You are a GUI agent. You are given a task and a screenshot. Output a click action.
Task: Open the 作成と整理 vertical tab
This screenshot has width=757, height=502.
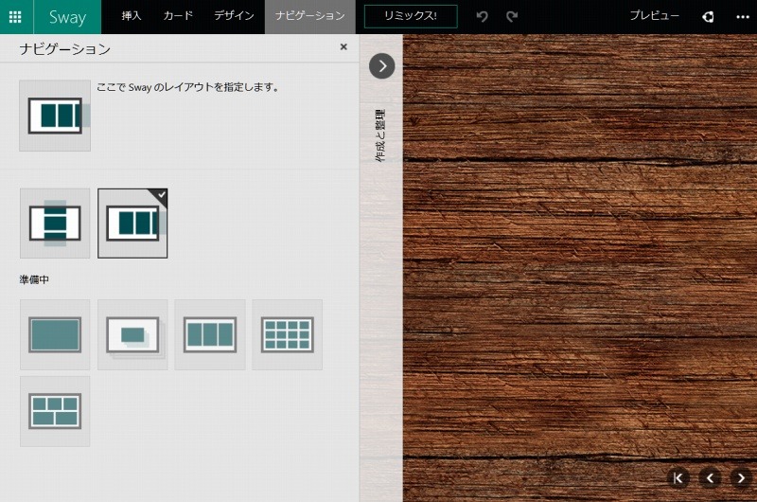click(x=380, y=135)
